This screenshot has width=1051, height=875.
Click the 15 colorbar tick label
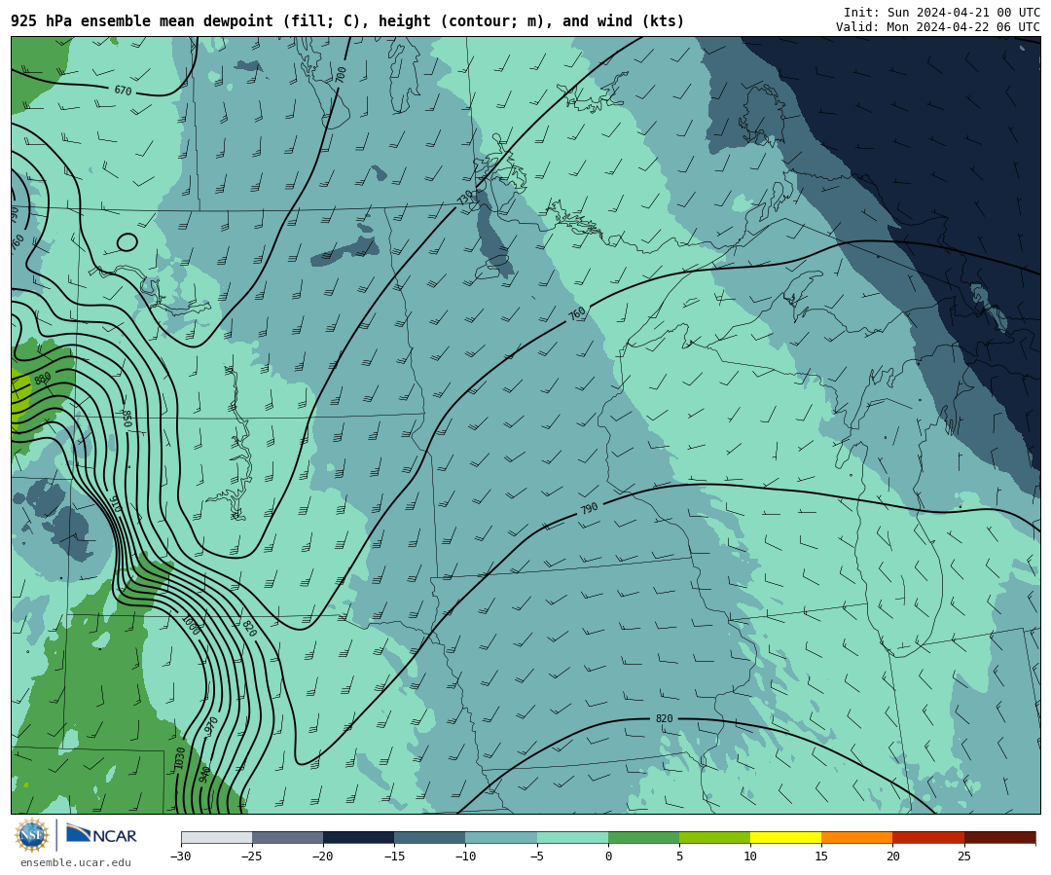pos(821,857)
